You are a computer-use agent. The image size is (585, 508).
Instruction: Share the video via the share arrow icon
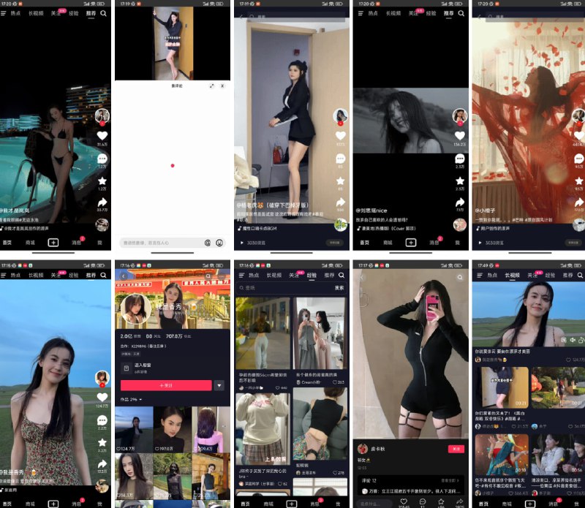pos(103,196)
